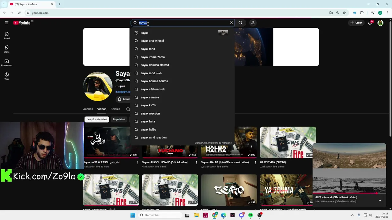The height and width of the screenshot is (220, 392).
Task: Bookmark this page with the star
Action: click(x=344, y=13)
